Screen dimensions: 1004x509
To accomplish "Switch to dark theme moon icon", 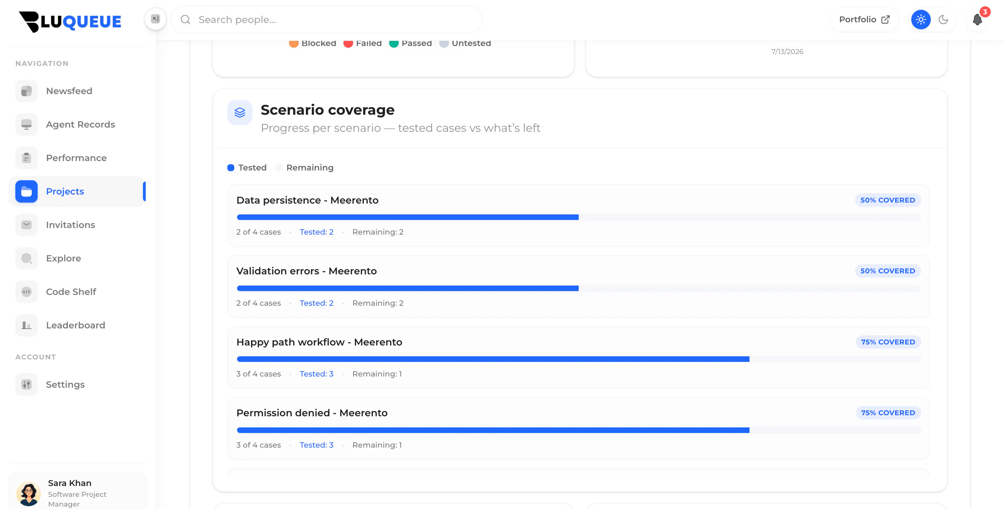I will (943, 20).
